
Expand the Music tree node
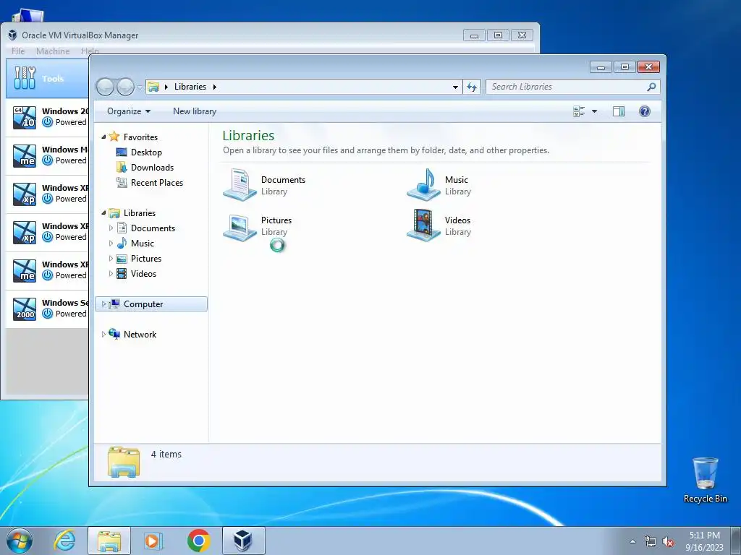click(111, 244)
